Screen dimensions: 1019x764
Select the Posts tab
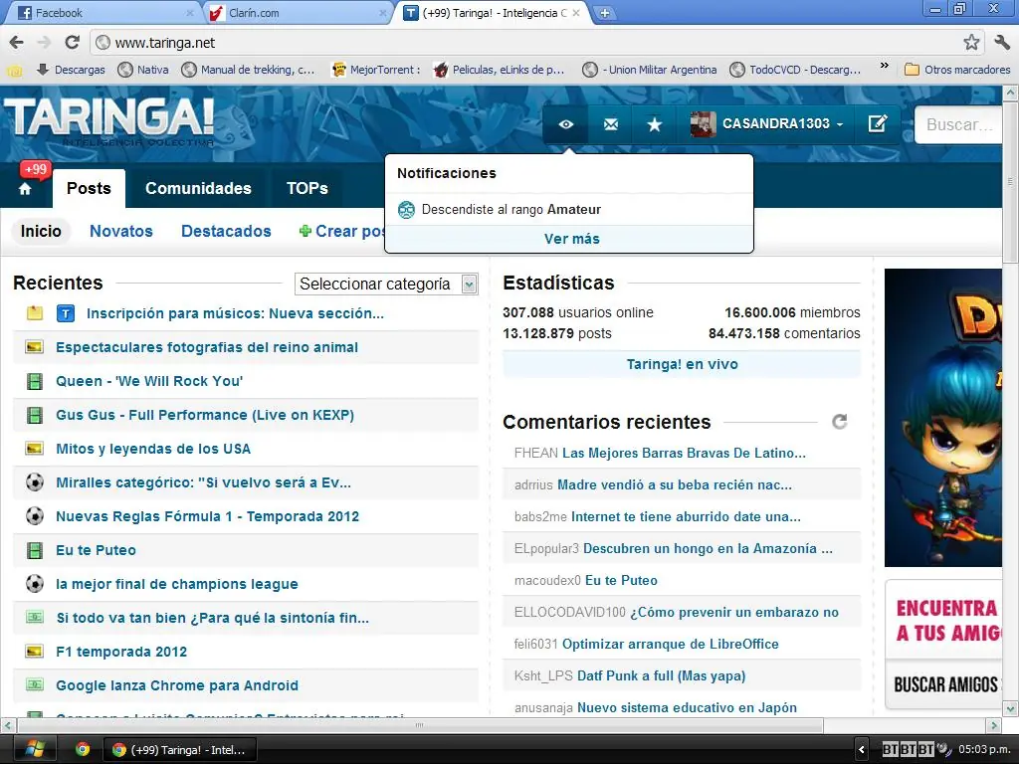pos(89,188)
